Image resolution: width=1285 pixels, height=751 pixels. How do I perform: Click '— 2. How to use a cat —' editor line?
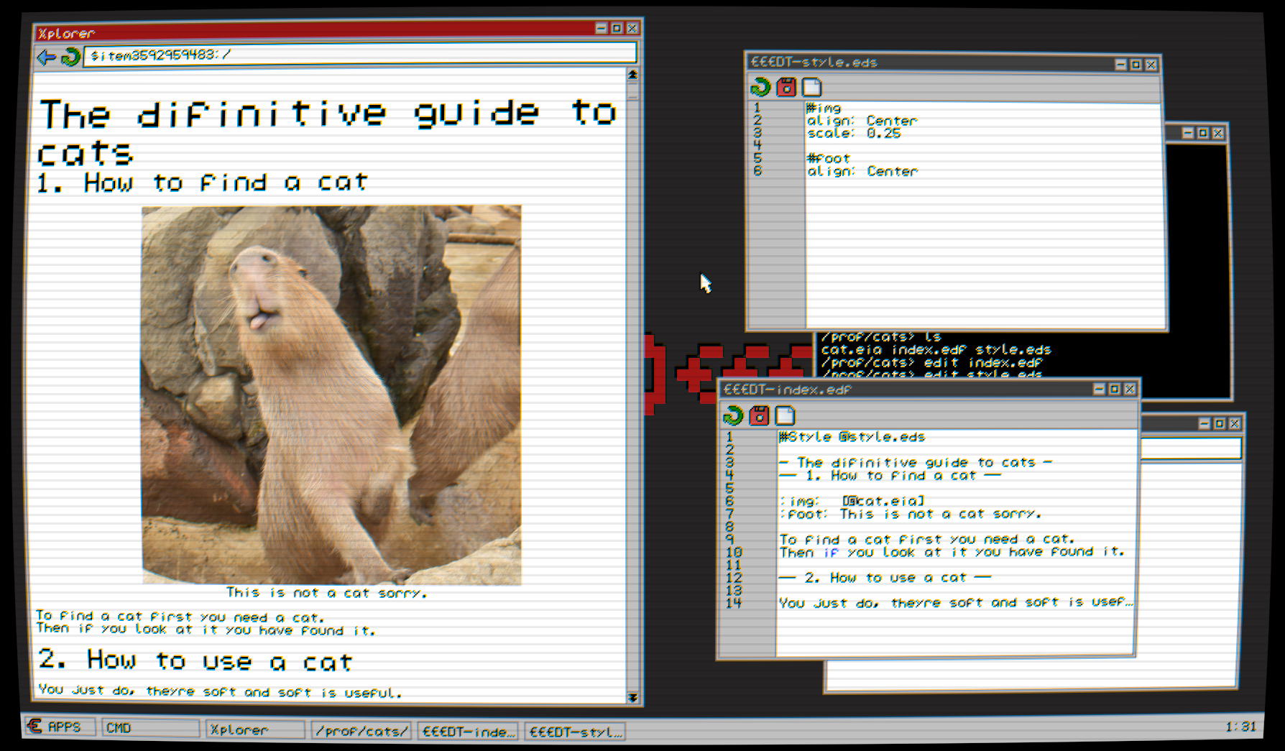885,578
